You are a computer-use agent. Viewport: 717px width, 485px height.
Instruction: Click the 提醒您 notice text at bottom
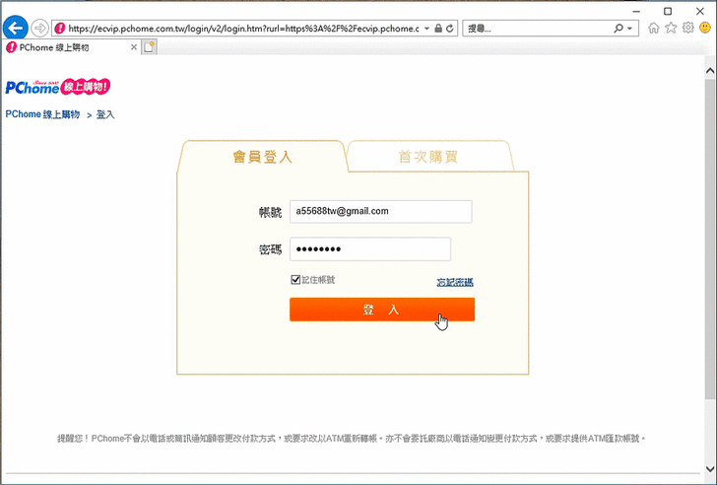point(352,439)
